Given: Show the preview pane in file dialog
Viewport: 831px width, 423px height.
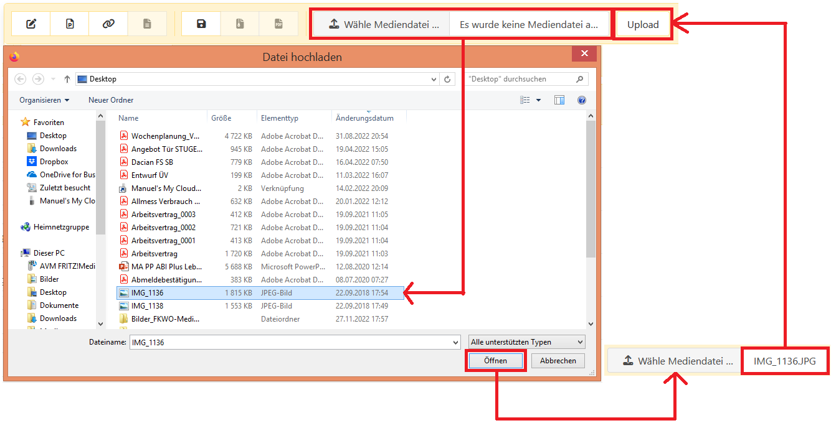Looking at the screenshot, I should point(559,100).
